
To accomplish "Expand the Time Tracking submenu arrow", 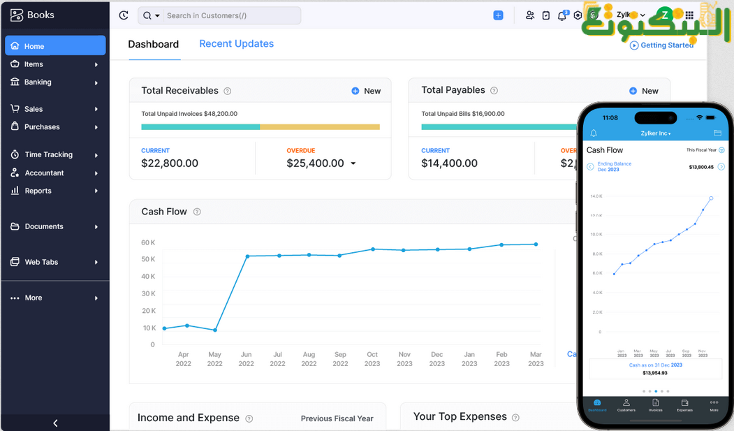I will [x=96, y=155].
